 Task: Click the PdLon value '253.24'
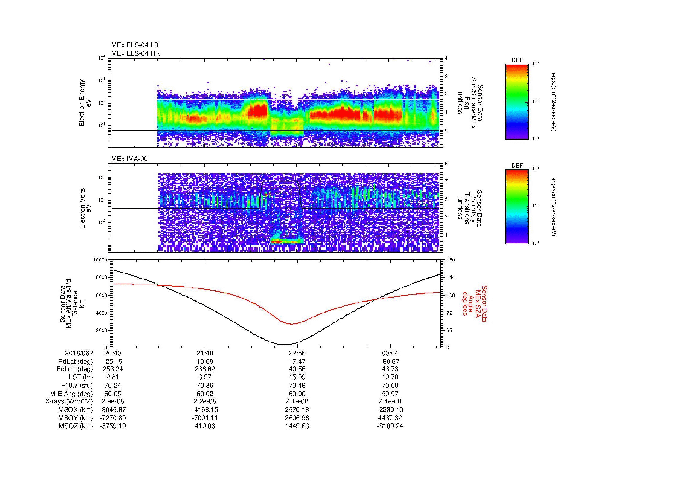point(113,369)
